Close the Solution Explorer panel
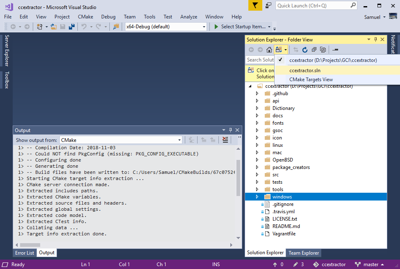This screenshot has width=400, height=269. pos(382,39)
